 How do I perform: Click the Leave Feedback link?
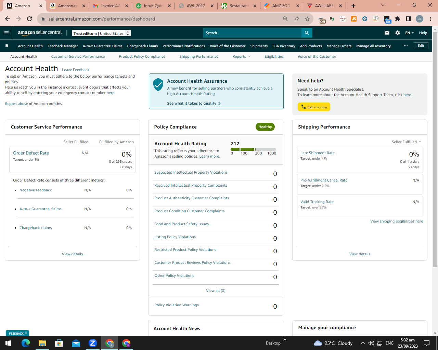76,70
